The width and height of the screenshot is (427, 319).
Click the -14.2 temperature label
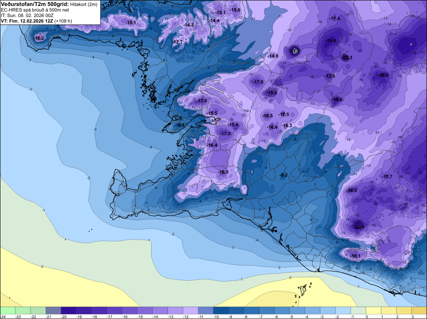189,25
